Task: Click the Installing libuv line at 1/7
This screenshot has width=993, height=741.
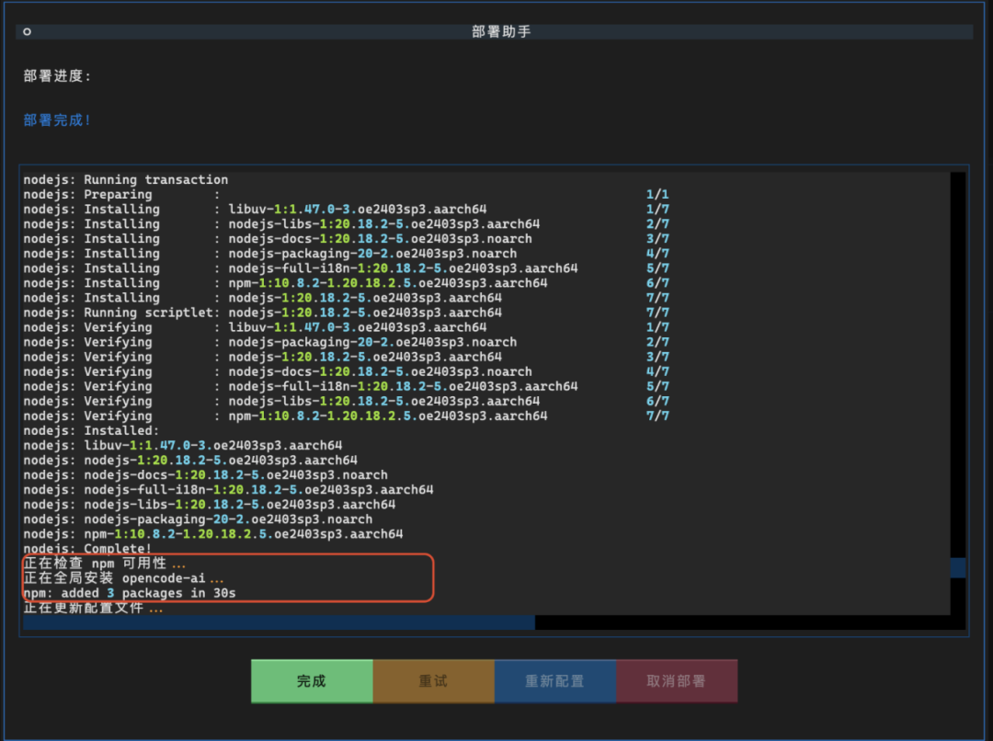Action: click(346, 209)
